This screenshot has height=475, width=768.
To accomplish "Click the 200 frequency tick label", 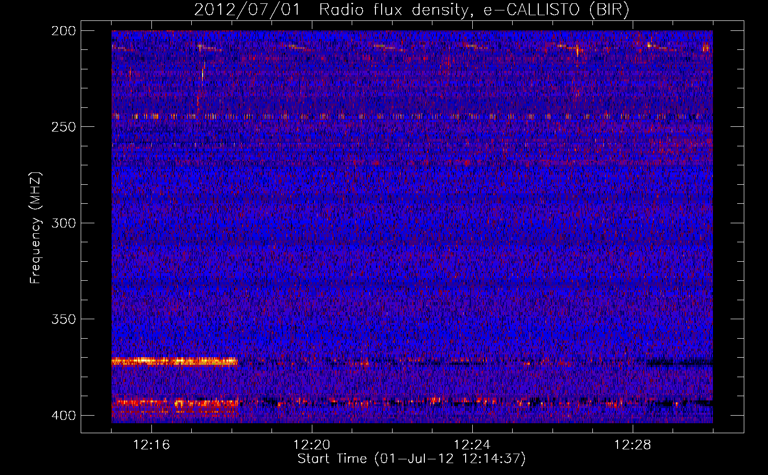I will [x=63, y=31].
